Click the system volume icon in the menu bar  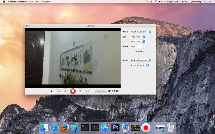[160, 2]
